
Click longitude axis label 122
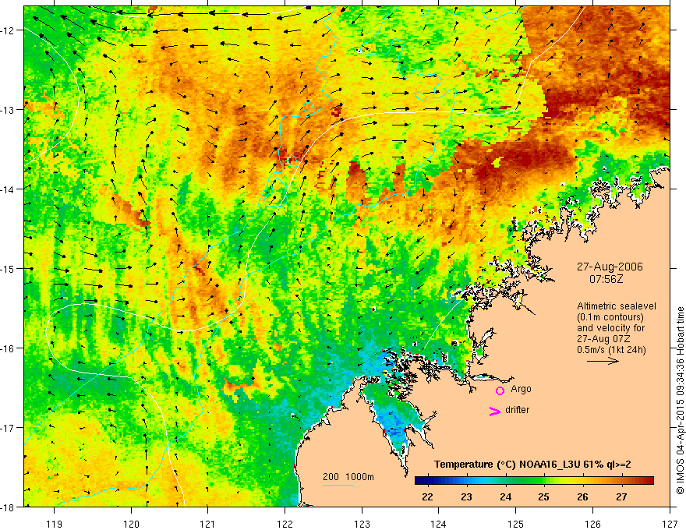point(285,524)
